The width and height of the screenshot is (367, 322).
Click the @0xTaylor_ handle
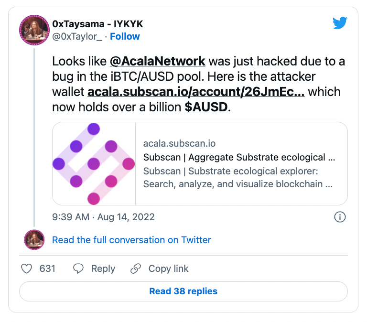tap(77, 36)
